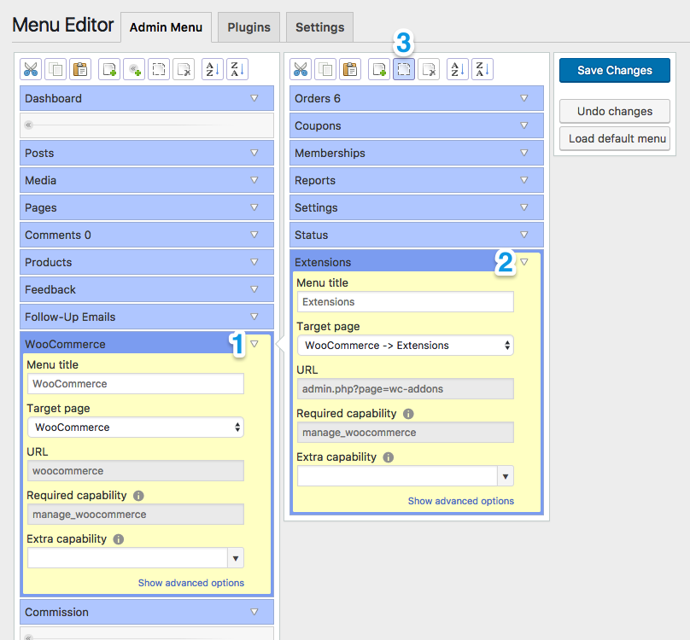
Task: Select the Comments 0 menu item
Action: (x=147, y=235)
